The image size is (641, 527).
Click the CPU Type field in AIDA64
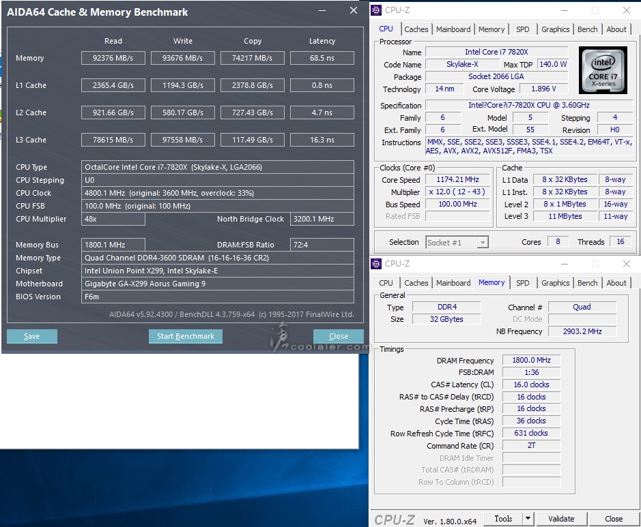tap(218, 167)
